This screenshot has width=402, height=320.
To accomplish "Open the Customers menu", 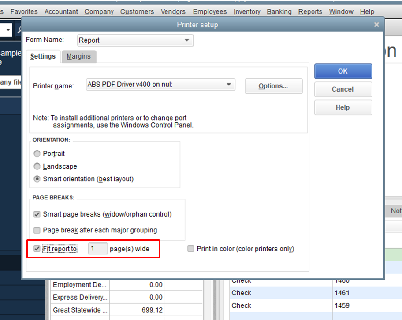I will point(137,11).
